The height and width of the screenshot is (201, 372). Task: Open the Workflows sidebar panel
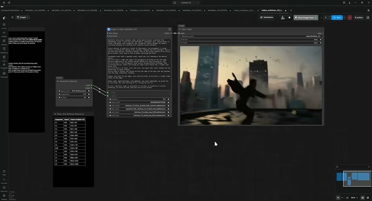point(4,50)
